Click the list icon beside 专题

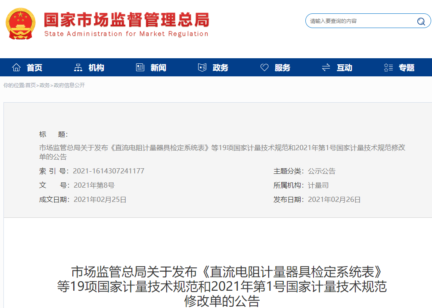pos(388,68)
